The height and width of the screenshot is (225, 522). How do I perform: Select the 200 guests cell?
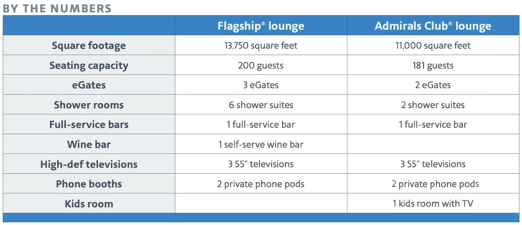(261, 66)
